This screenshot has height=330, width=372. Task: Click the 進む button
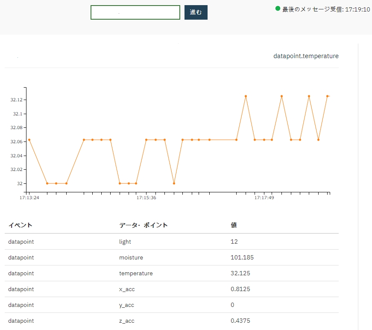pos(196,12)
